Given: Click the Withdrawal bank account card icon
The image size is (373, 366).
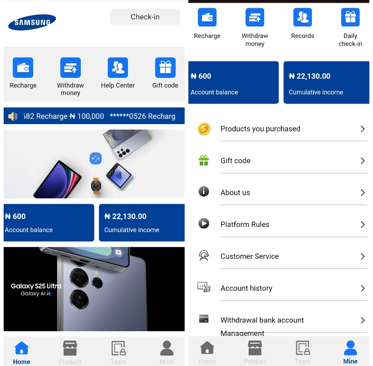Looking at the screenshot, I should pos(204,319).
